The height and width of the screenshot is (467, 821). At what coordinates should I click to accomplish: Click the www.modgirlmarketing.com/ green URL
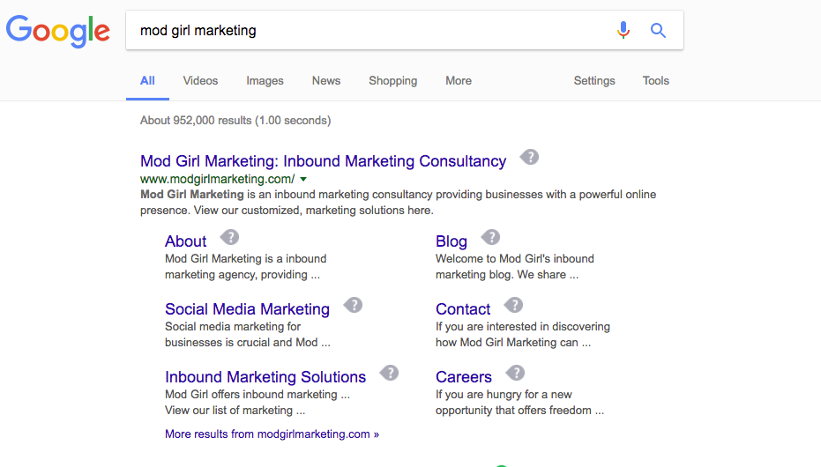(217, 179)
